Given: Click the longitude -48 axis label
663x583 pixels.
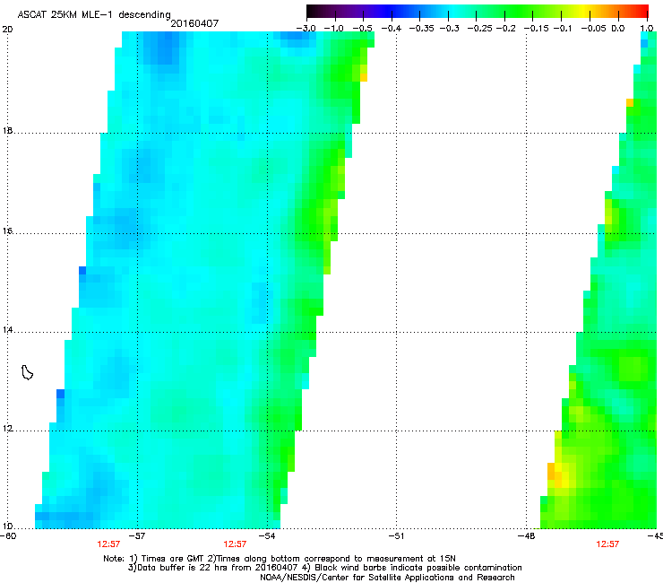Looking at the screenshot, I should 526,536.
